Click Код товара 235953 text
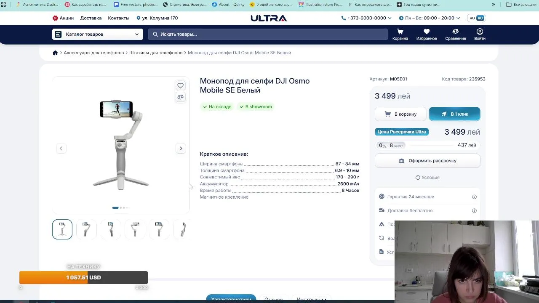539x303 pixels. coord(464,79)
